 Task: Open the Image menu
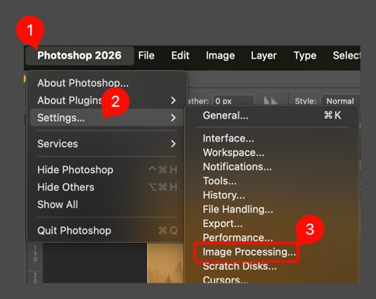point(220,56)
